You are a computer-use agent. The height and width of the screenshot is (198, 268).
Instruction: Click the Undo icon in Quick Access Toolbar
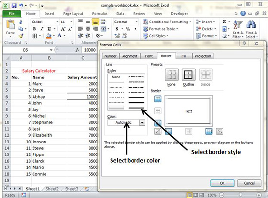pyautogui.click(x=21, y=5)
